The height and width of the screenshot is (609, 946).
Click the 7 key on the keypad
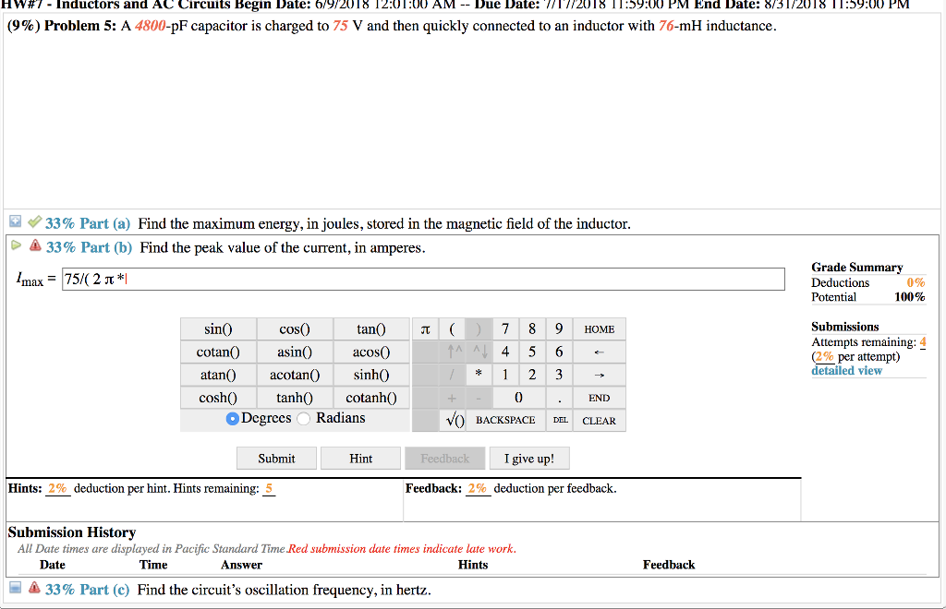click(505, 328)
